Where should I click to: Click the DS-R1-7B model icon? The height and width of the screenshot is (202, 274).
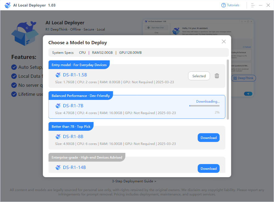coord(58,106)
